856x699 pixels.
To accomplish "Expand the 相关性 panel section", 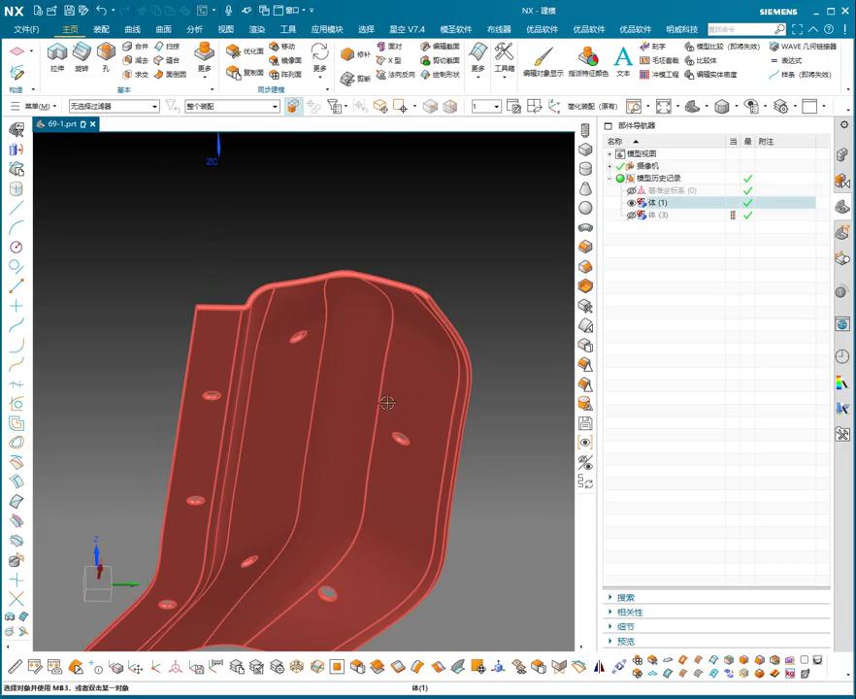I will pyautogui.click(x=630, y=613).
